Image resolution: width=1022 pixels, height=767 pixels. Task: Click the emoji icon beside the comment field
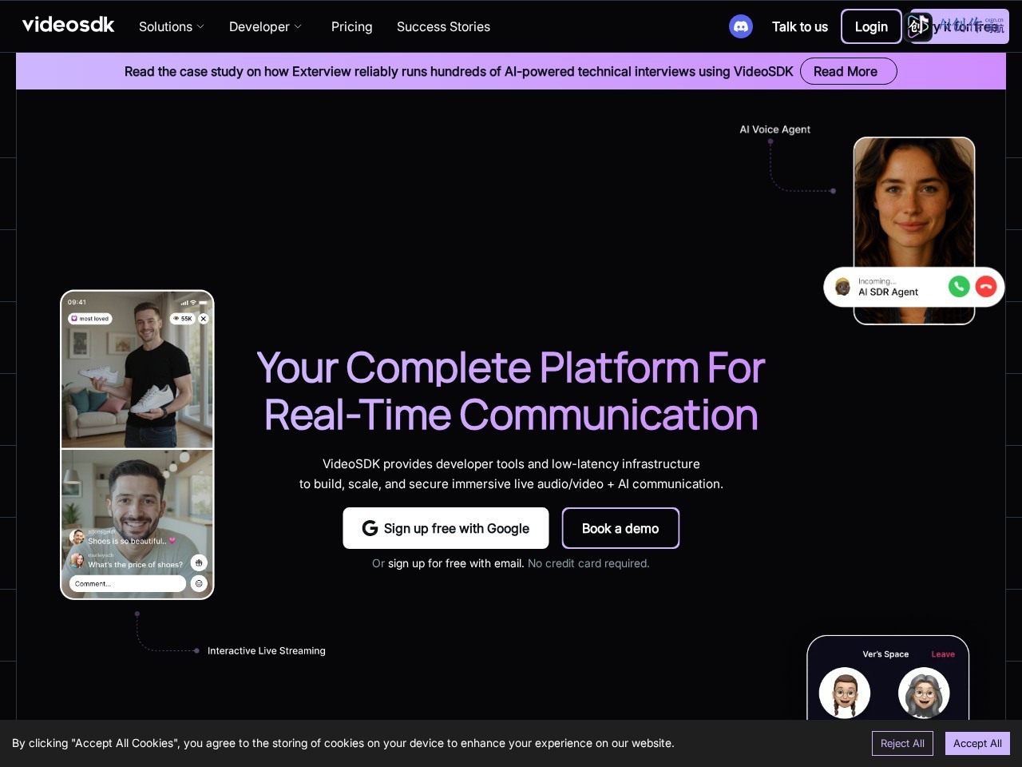click(x=199, y=583)
